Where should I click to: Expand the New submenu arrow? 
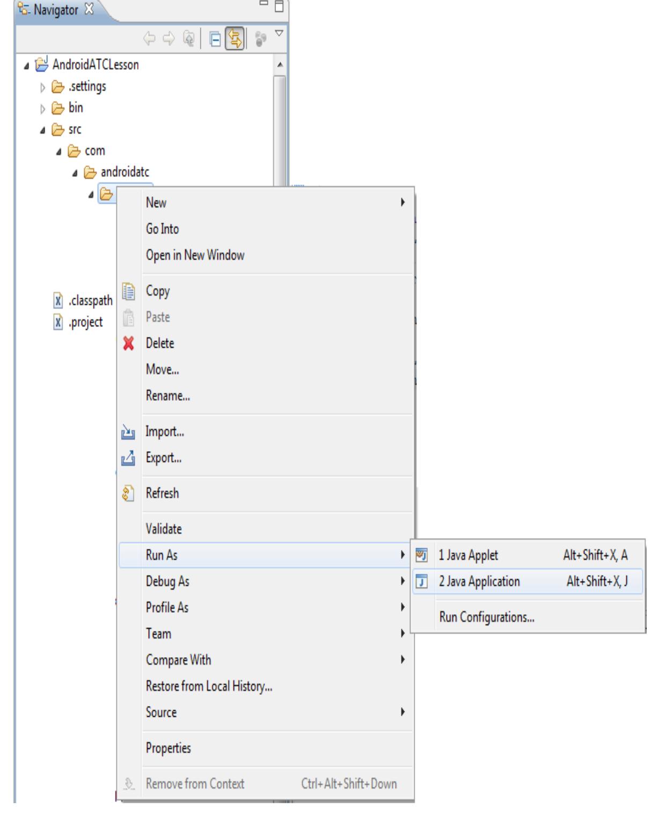tap(402, 203)
